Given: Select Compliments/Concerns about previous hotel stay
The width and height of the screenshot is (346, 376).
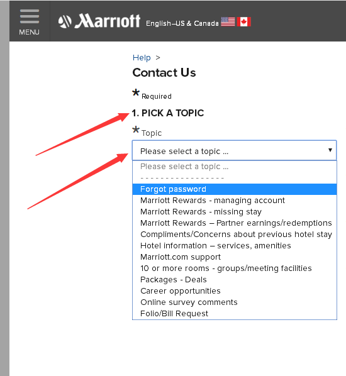Looking at the screenshot, I should coord(235,235).
